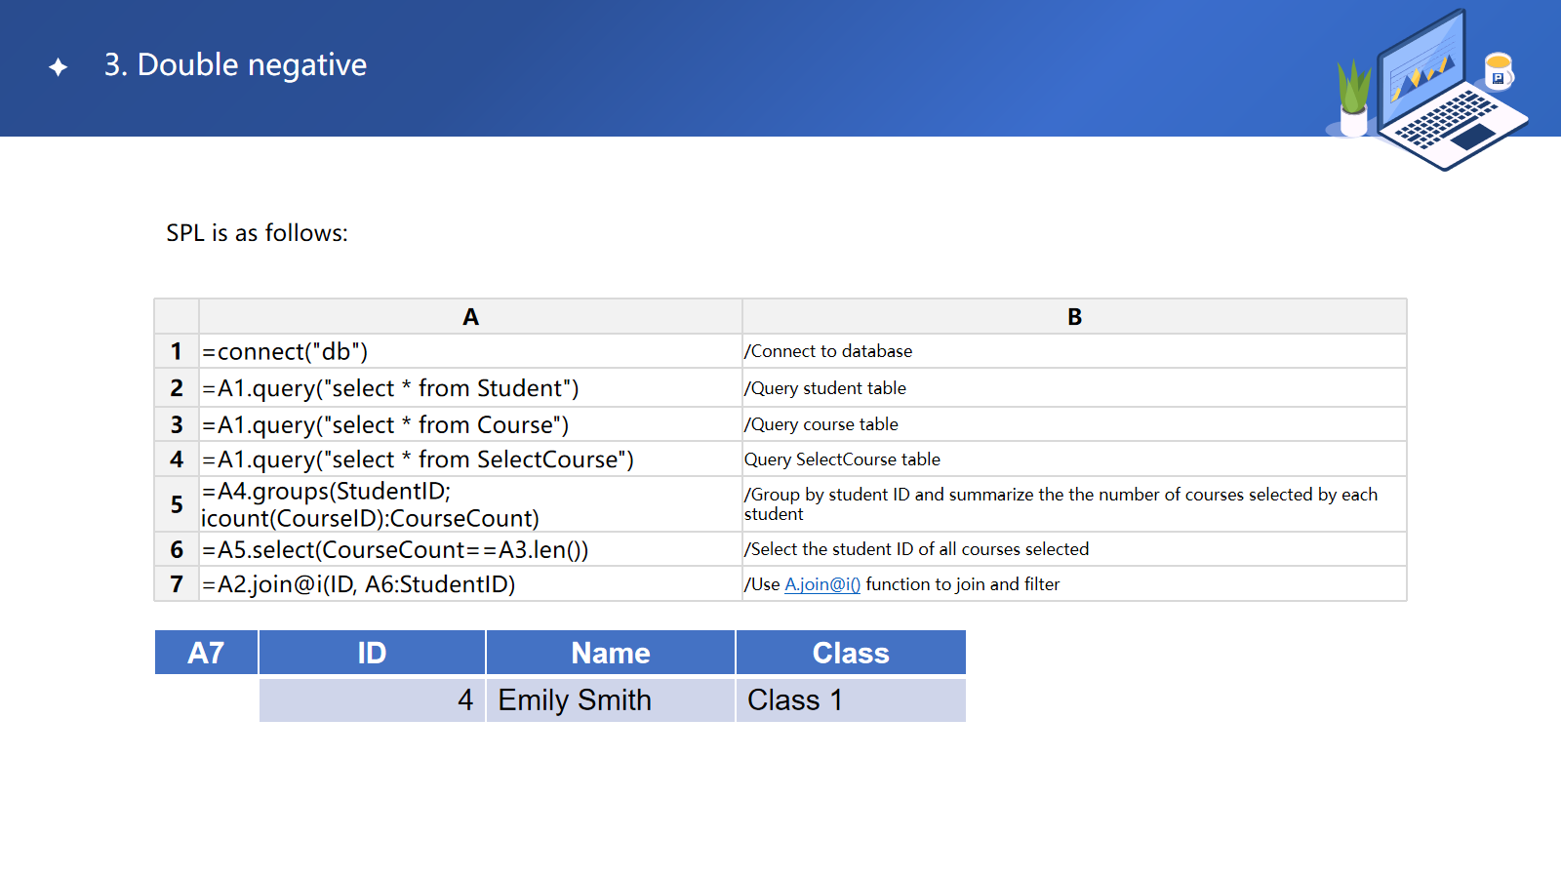Click the A2.join@i formula in row 7
1561x878 pixels.
tap(470, 584)
